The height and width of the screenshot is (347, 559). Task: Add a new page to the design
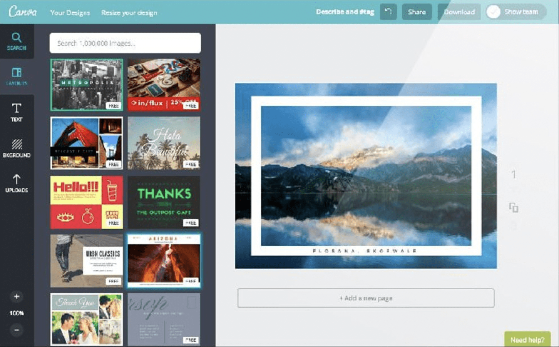366,298
